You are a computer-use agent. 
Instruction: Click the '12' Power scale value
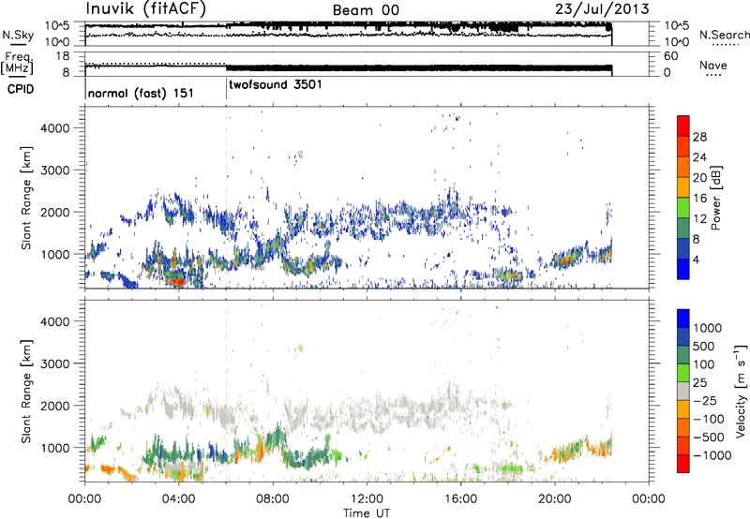click(x=699, y=219)
